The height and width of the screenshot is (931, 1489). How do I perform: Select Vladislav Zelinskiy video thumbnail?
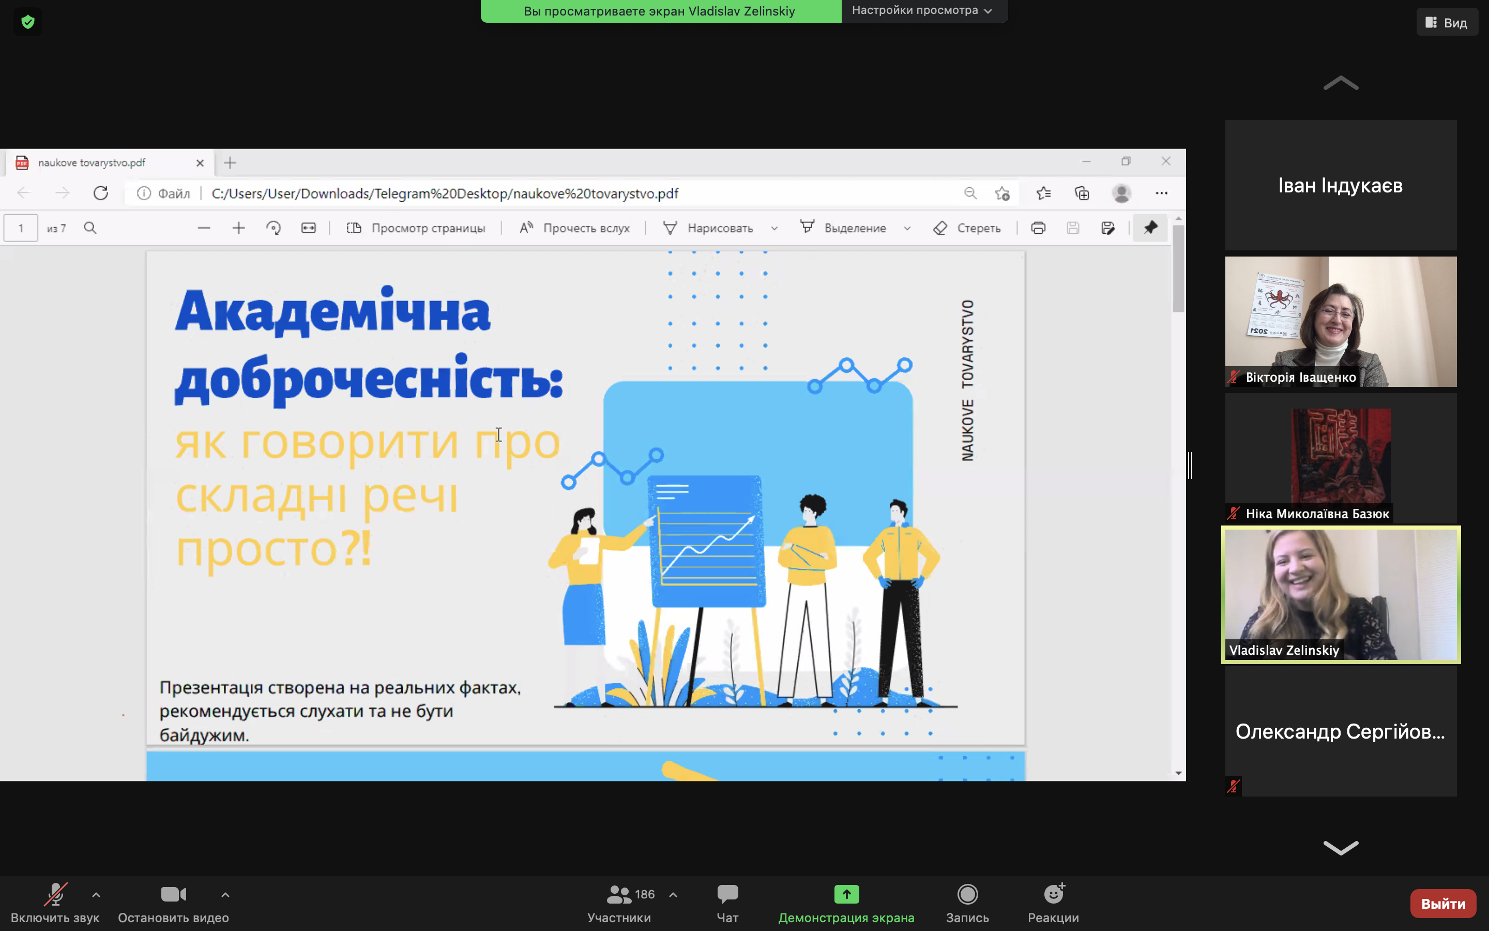coord(1340,594)
